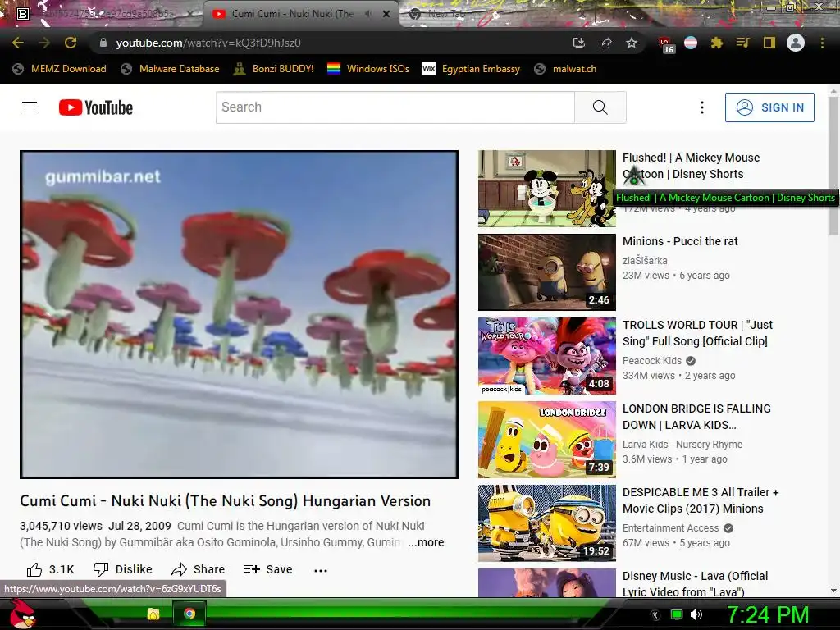Open Despicable Me 3 thumbnail

[x=547, y=523]
